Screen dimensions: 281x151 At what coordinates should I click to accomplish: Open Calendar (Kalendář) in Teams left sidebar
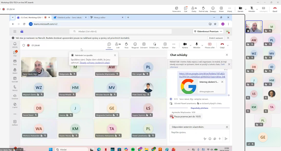pyautogui.click(x=15, y=80)
